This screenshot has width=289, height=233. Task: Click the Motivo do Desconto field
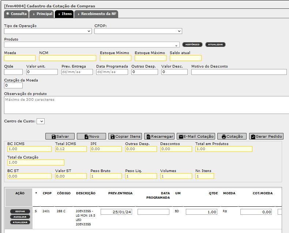[x=239, y=72]
